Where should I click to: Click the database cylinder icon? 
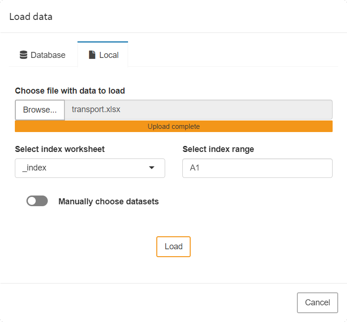(x=23, y=55)
